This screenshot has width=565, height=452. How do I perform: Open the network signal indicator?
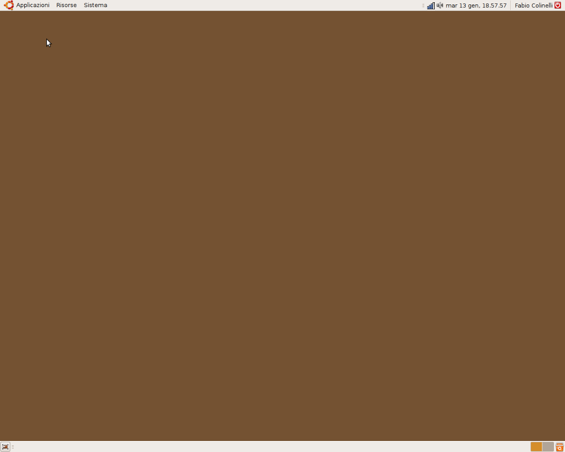tap(430, 6)
